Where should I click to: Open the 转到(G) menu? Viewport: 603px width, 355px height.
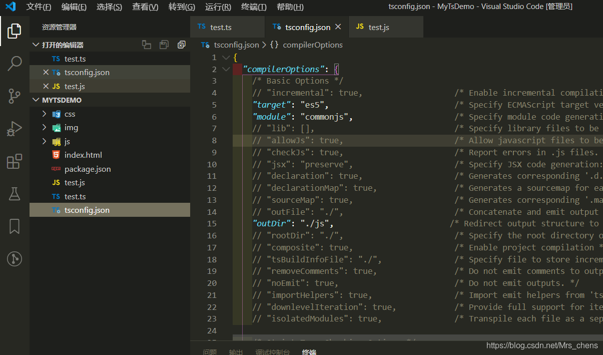(182, 7)
